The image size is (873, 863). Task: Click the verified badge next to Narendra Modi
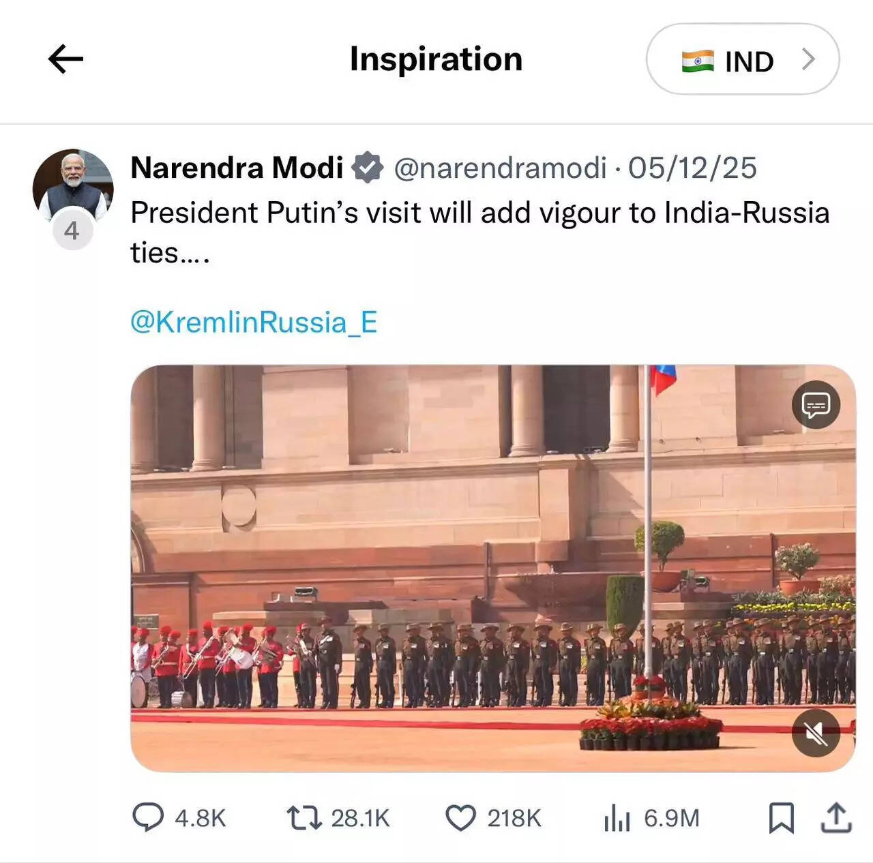pyautogui.click(x=367, y=166)
